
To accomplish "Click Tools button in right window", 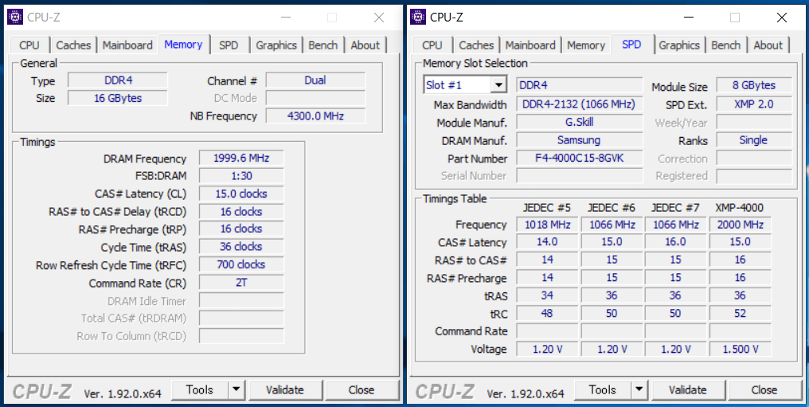I will (x=603, y=390).
